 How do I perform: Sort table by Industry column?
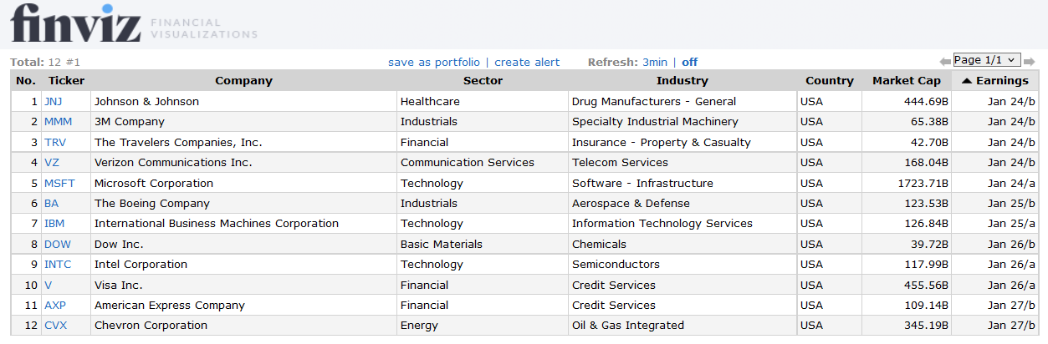click(x=682, y=81)
